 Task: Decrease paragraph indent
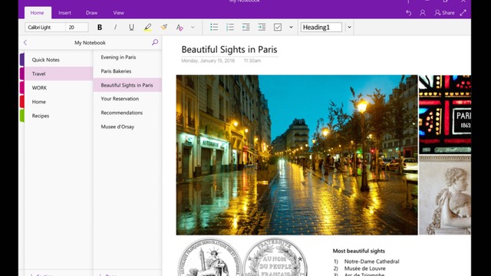pos(245,28)
